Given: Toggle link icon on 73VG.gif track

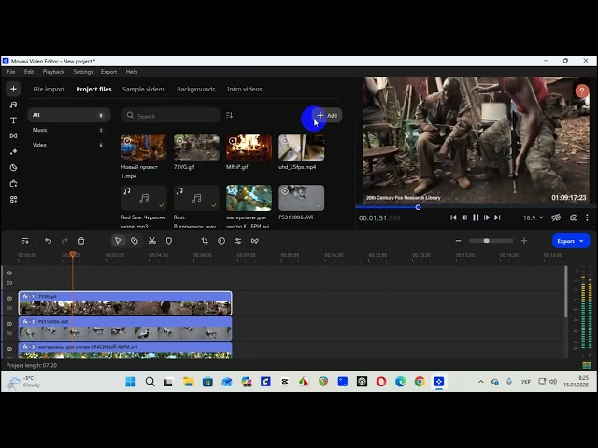Looking at the screenshot, I should click(x=9, y=308).
